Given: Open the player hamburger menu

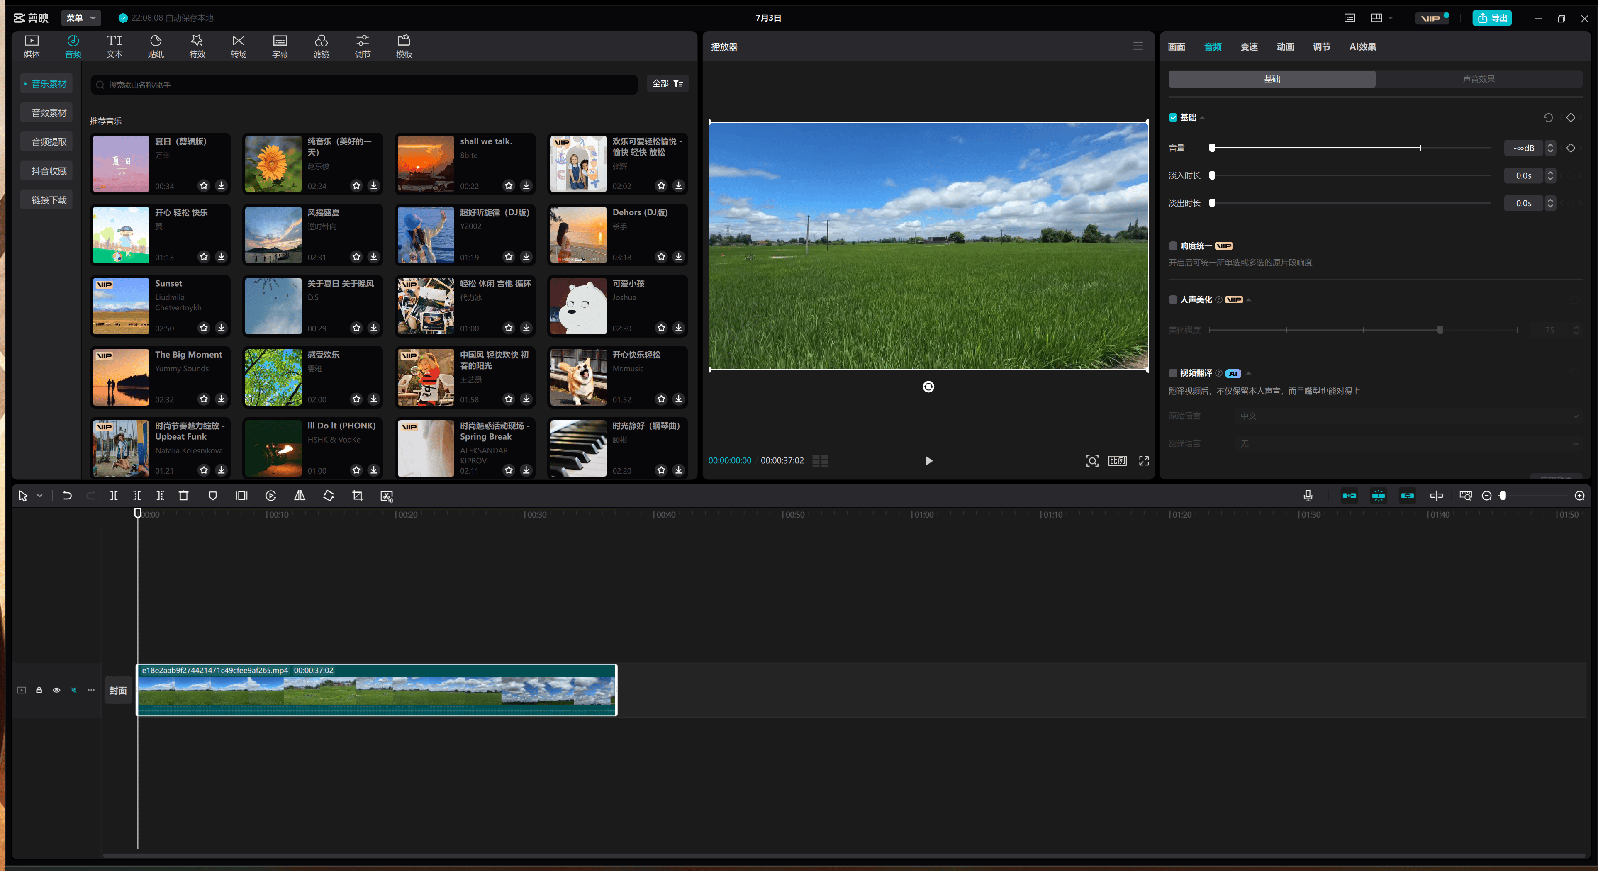Looking at the screenshot, I should pos(1138,46).
